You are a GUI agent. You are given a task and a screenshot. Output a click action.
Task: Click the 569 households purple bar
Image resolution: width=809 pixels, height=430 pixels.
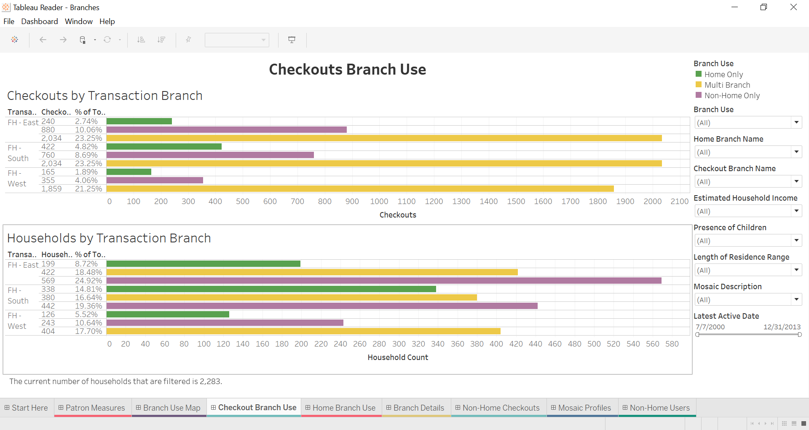[x=384, y=281]
